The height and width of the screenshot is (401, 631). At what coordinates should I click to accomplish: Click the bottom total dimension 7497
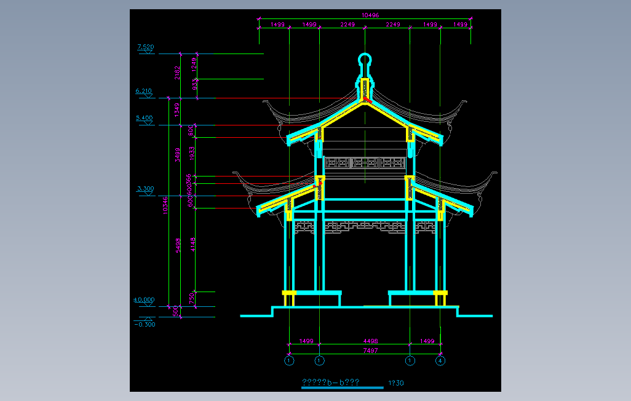(371, 351)
